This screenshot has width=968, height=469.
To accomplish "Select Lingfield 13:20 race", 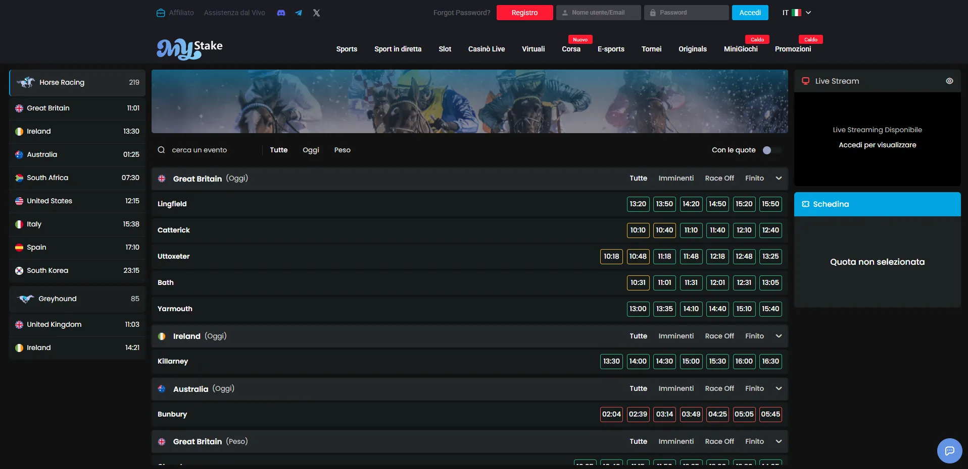I will 638,204.
